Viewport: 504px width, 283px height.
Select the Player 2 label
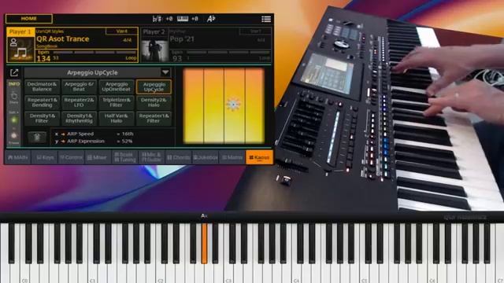click(154, 31)
